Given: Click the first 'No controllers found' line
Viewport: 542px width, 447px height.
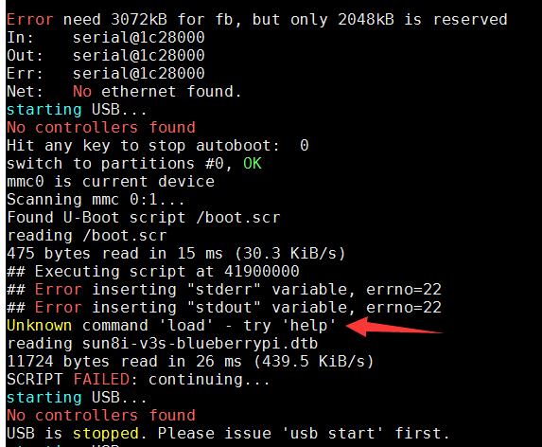Looking at the screenshot, I should pos(101,128).
